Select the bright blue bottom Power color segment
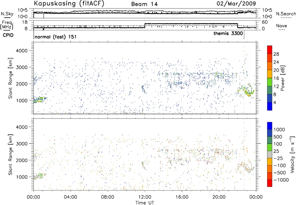Screen dimensions: 296x205 click(270, 106)
